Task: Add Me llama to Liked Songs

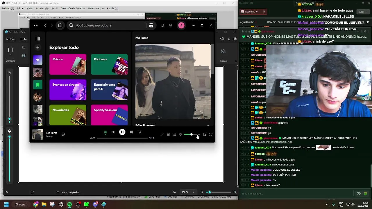Action: (x=63, y=134)
